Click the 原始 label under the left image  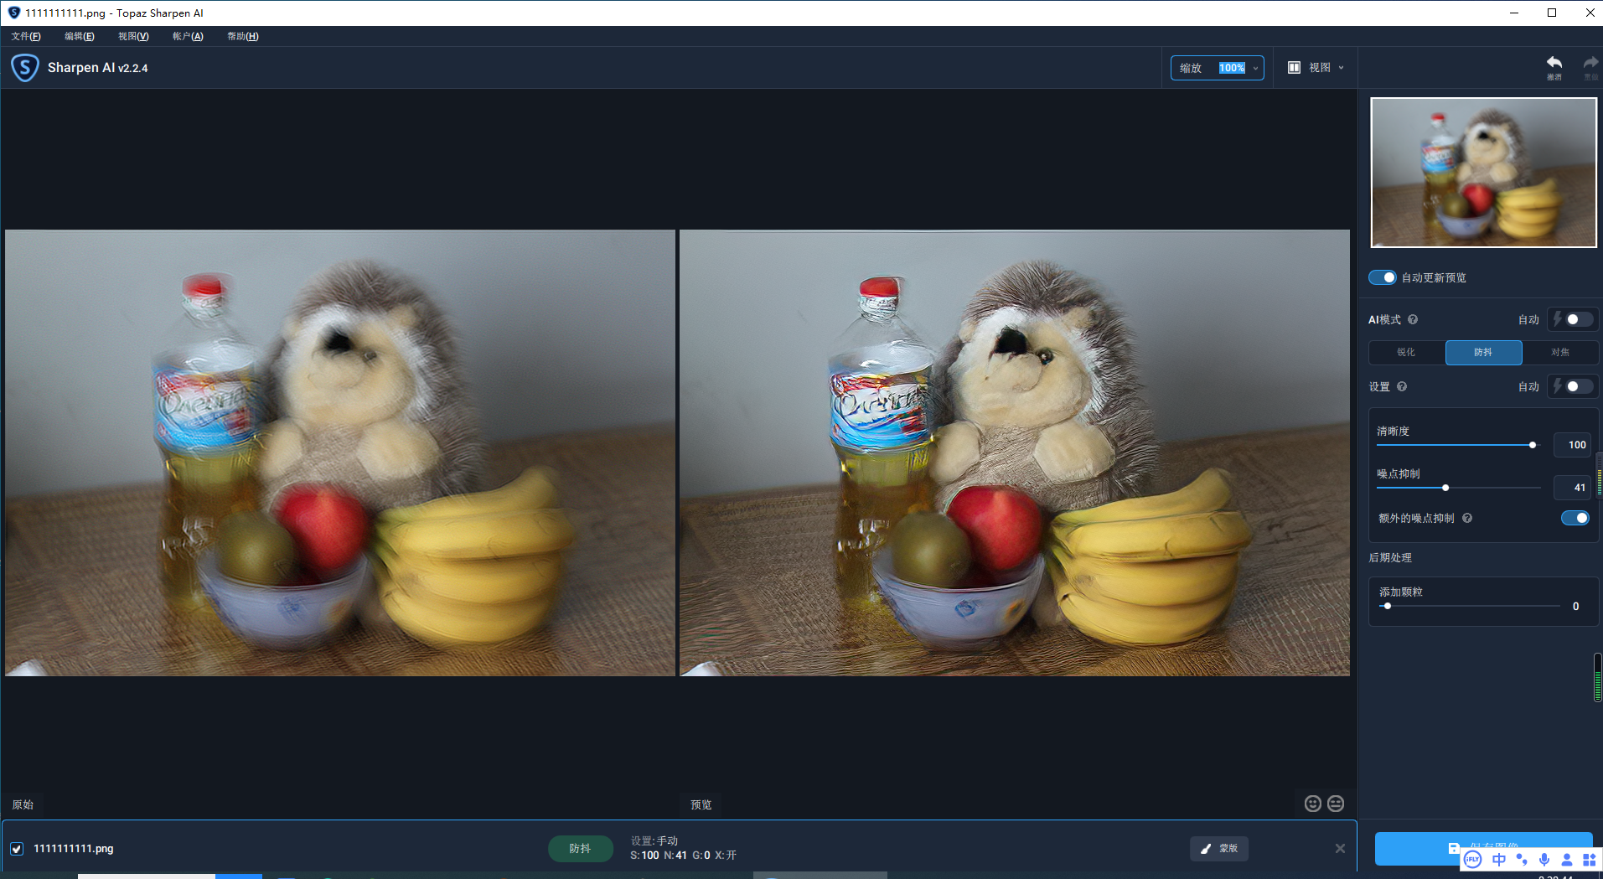point(23,804)
